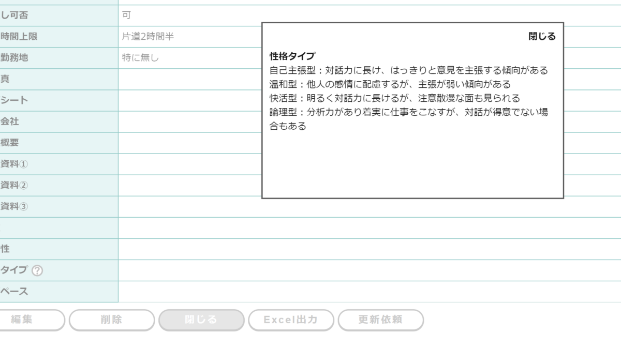Select the 資料① row label

(x=14, y=164)
